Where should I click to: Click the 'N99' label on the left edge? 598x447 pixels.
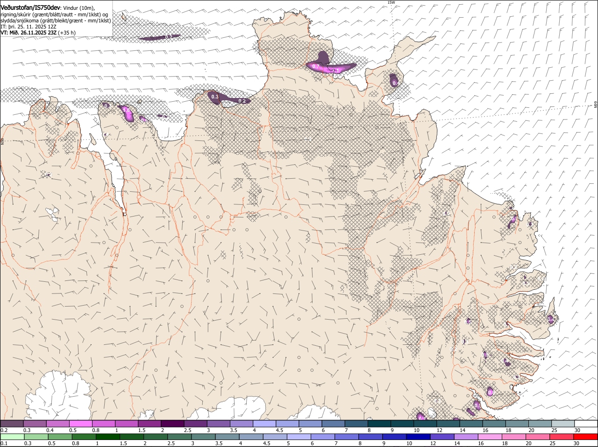point(2,141)
